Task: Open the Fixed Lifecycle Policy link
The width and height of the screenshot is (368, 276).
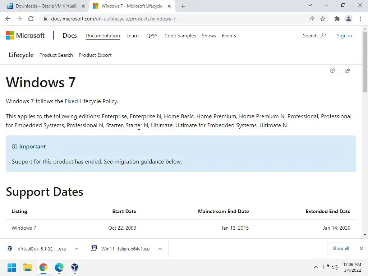Action: (x=71, y=101)
